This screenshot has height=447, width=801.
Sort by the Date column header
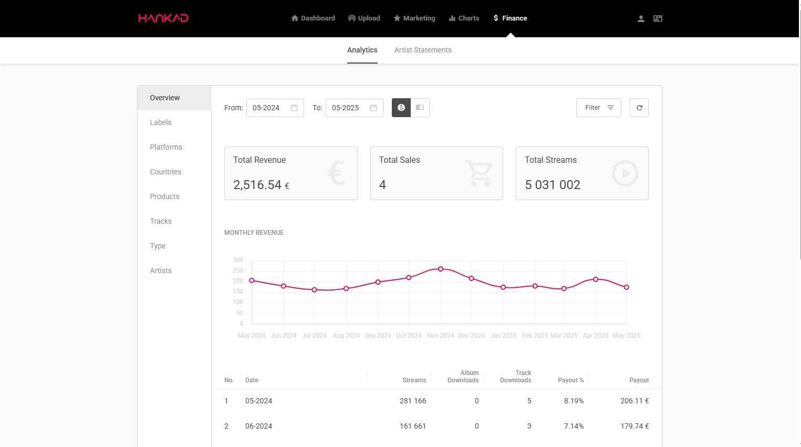point(252,380)
